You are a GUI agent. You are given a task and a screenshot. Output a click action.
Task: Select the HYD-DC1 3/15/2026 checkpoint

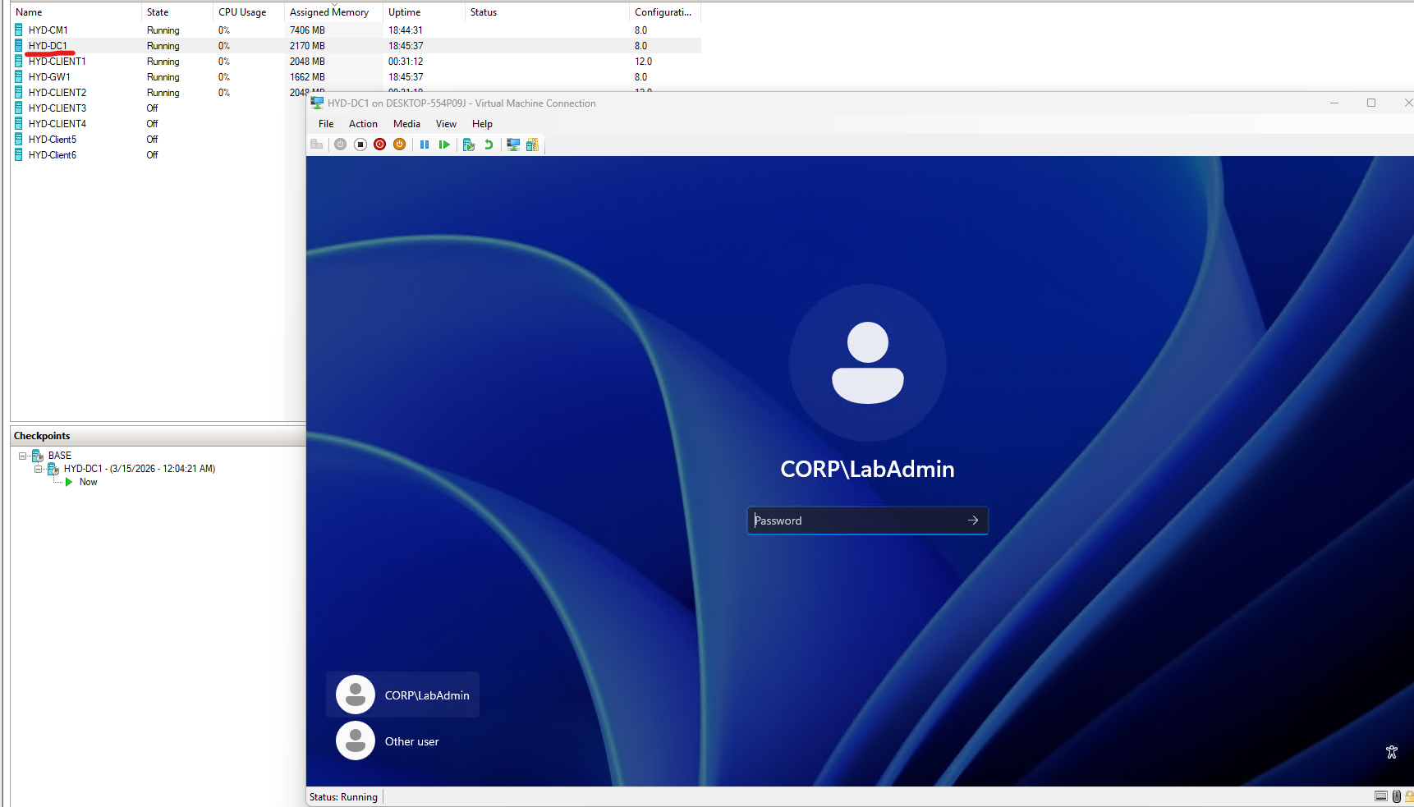tap(140, 469)
